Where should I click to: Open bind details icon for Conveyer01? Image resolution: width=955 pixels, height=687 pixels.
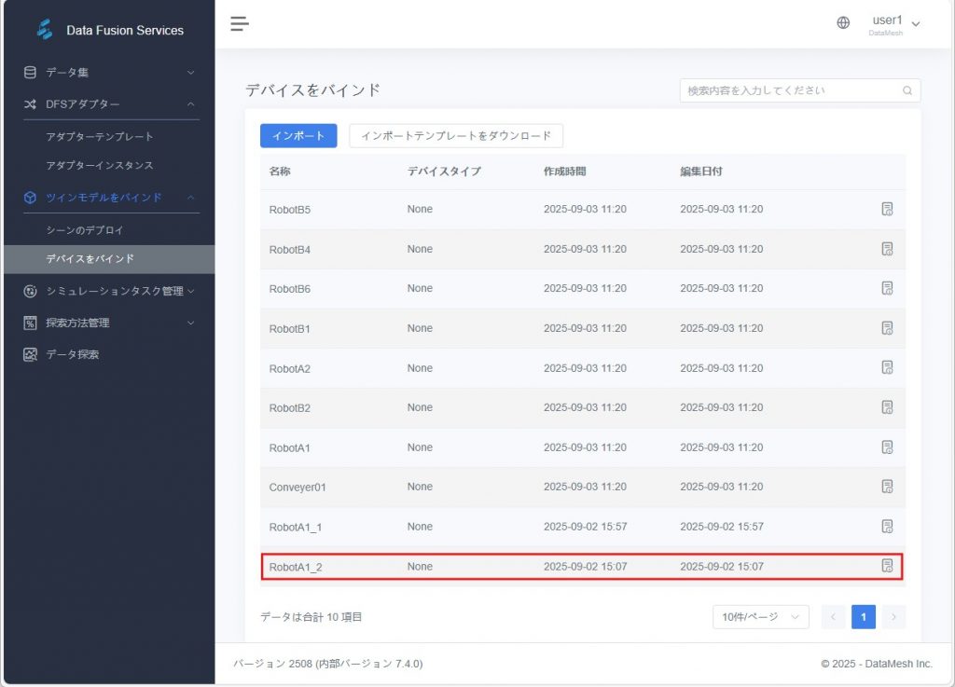click(887, 487)
